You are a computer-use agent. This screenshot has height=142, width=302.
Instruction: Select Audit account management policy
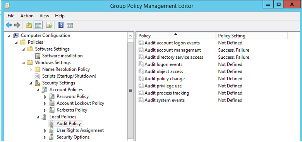pyautogui.click(x=173, y=50)
